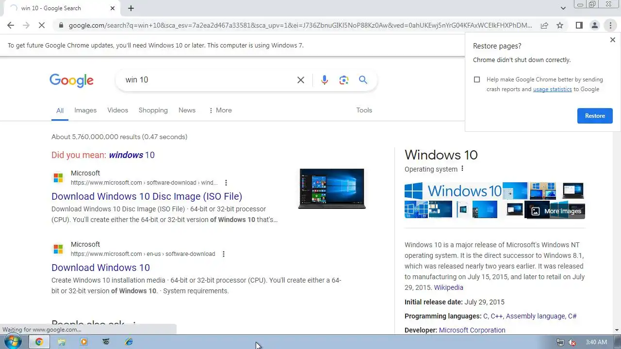Go to Google home via logo
The height and width of the screenshot is (349, 621).
[71, 80]
